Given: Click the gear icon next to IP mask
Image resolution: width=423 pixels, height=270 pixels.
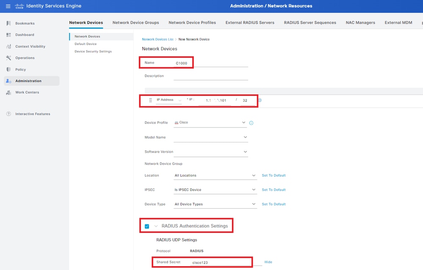Looking at the screenshot, I should (260, 100).
